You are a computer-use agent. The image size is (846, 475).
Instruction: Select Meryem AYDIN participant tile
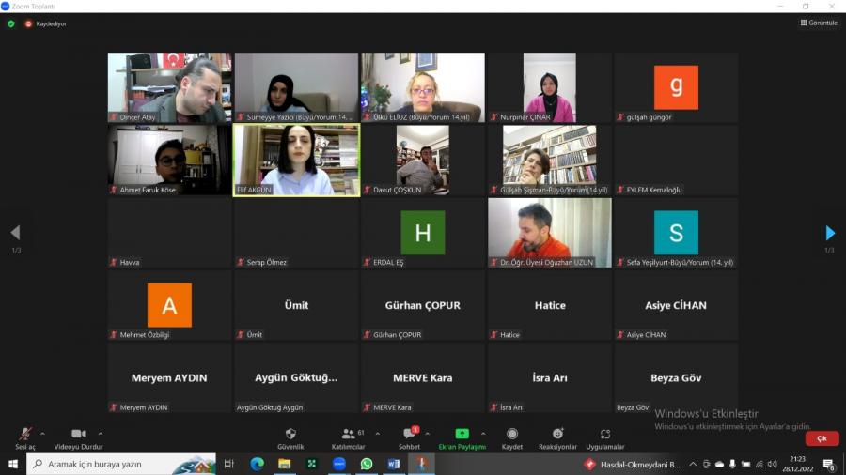169,378
